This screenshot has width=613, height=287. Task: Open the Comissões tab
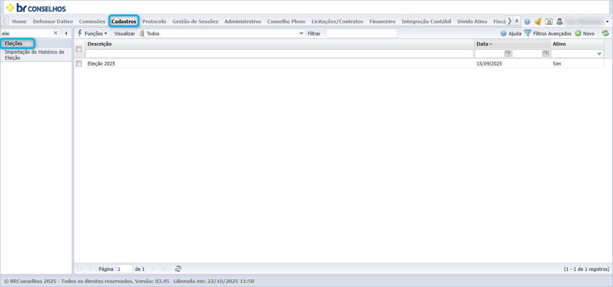(x=92, y=21)
